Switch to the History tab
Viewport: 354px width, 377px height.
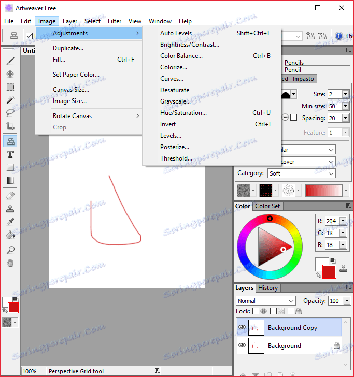point(268,288)
